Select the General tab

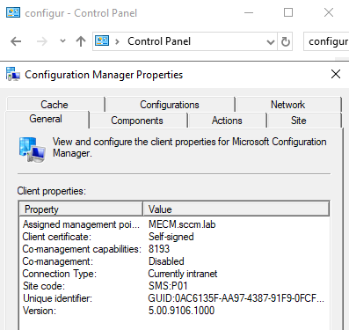click(46, 119)
